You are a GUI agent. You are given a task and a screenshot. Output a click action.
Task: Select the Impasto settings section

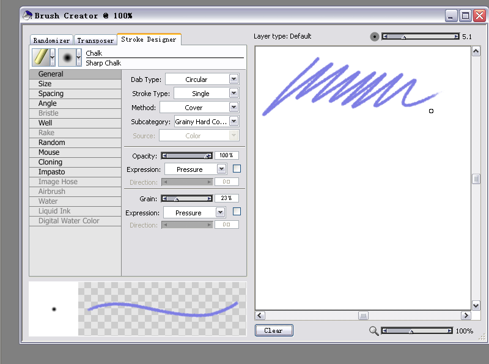pos(51,172)
